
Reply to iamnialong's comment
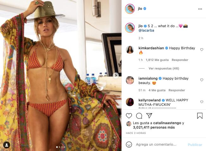point(177,90)
